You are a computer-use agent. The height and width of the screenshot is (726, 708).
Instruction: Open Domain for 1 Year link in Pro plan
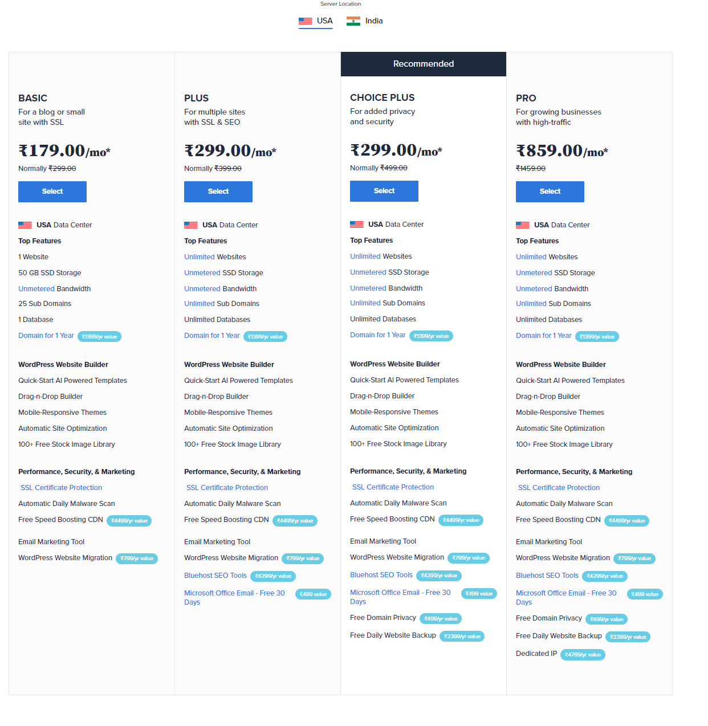click(x=543, y=336)
